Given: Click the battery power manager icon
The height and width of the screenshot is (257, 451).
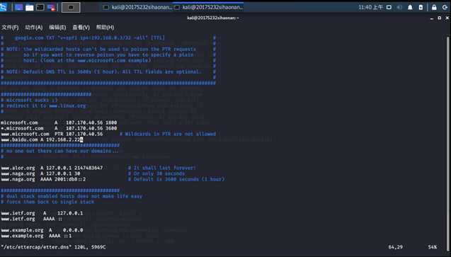Looking at the screenshot, I should [x=421, y=7].
